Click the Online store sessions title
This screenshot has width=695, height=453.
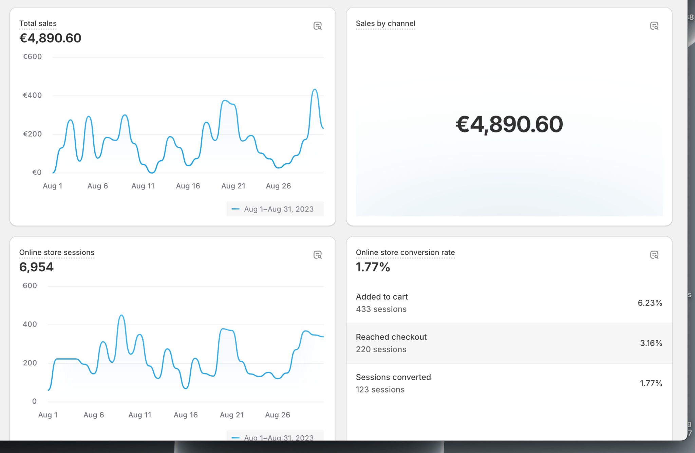tap(57, 252)
